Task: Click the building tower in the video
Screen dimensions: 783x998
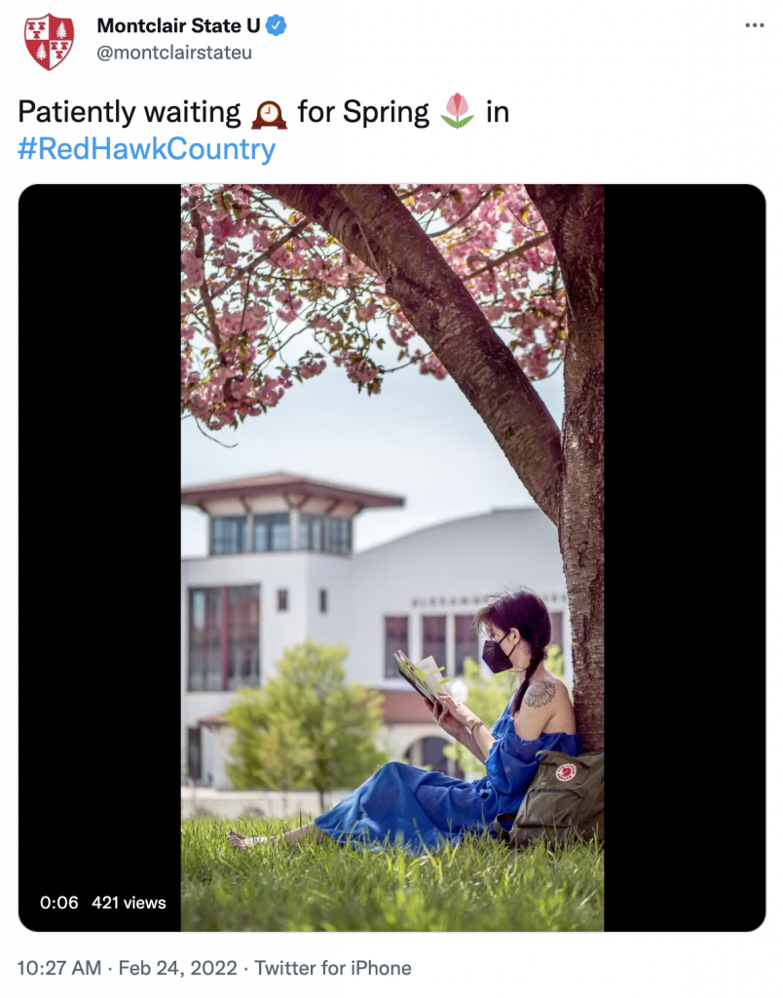Action: [x=292, y=515]
